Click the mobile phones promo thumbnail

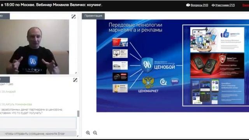tap(217, 92)
